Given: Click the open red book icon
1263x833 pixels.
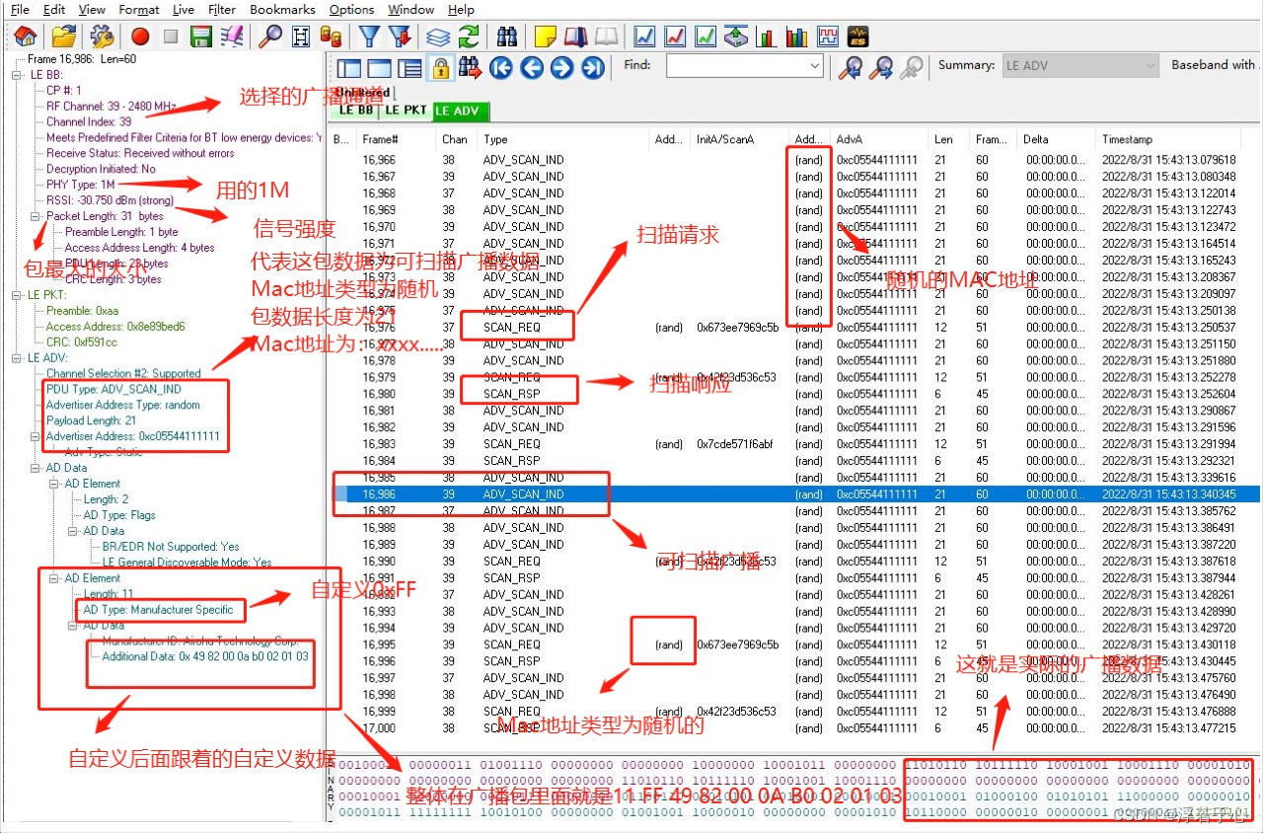Looking at the screenshot, I should coord(576,37).
